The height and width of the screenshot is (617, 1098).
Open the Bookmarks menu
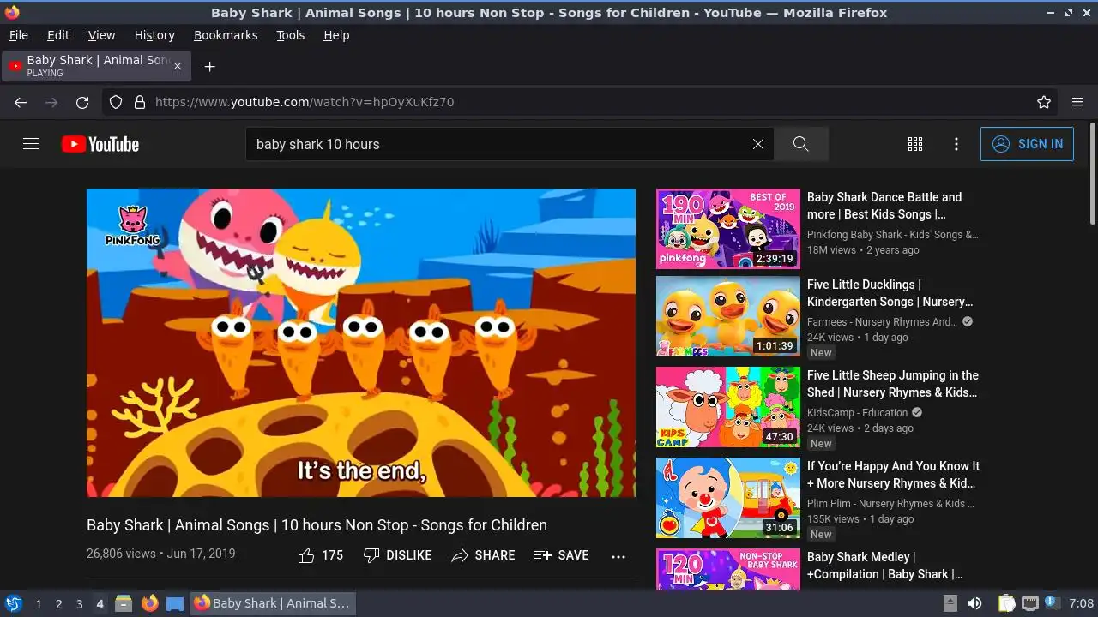pyautogui.click(x=226, y=35)
